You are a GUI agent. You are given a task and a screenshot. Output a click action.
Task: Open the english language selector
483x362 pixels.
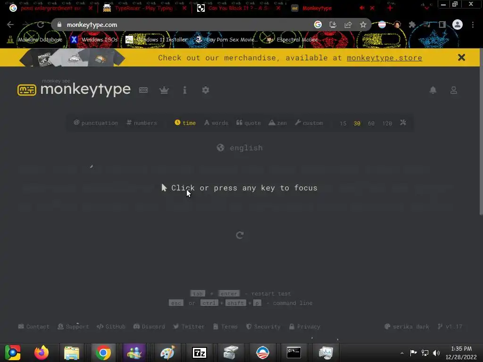(x=240, y=148)
